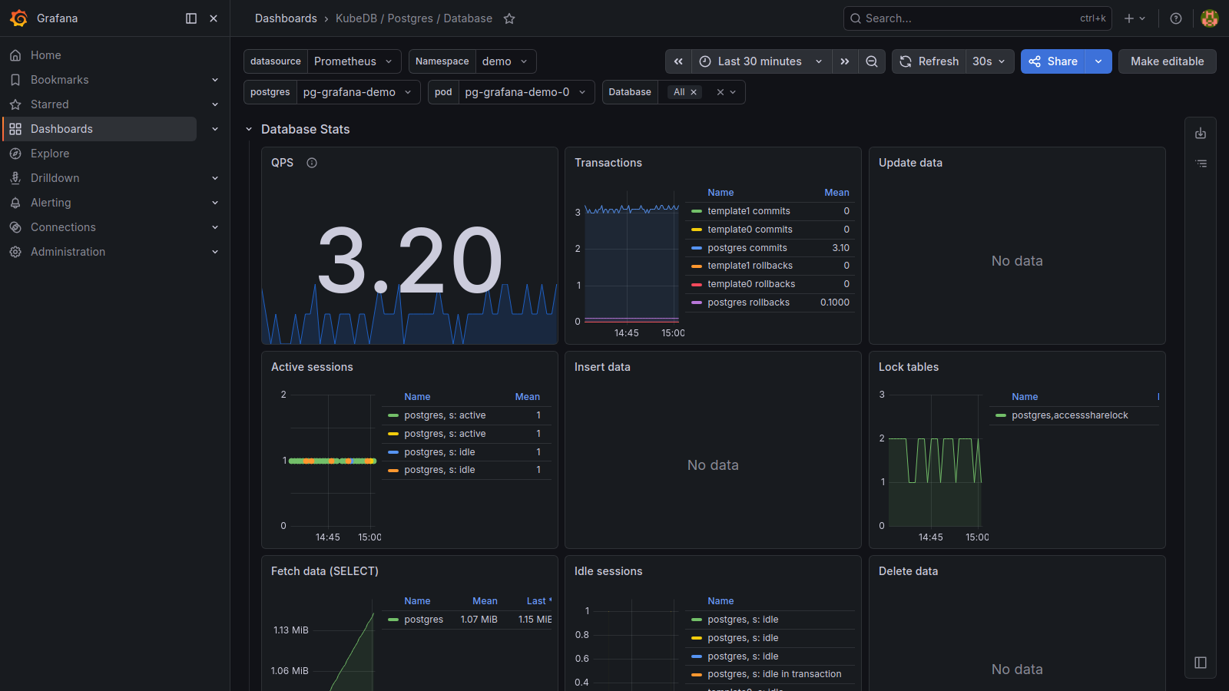This screenshot has height=691, width=1229.
Task: Open Starred in the sidebar
Action: (x=50, y=104)
